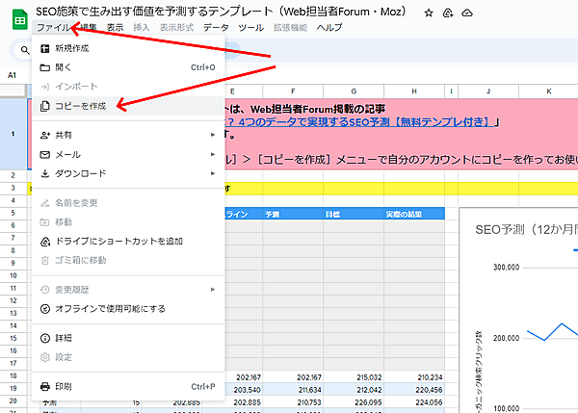The image size is (578, 413).
Task: Click the move-to-folder icon beside title
Action: point(448,12)
